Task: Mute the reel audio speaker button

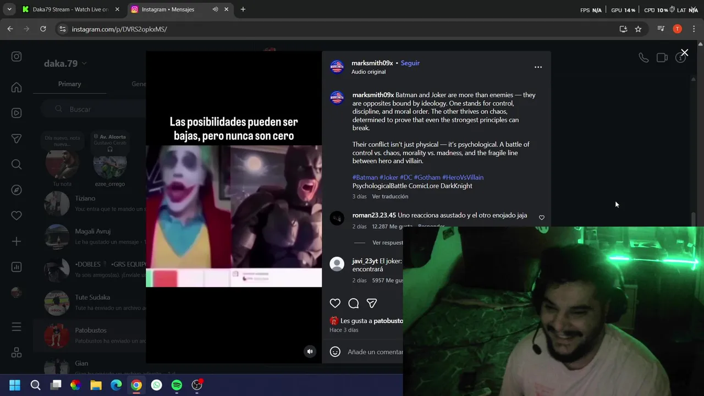Action: pos(310,351)
